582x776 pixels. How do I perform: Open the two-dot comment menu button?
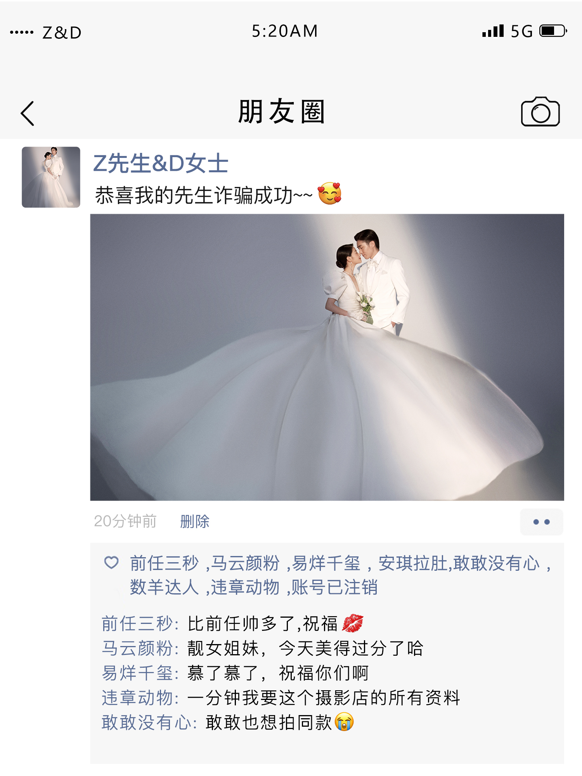[x=541, y=522]
